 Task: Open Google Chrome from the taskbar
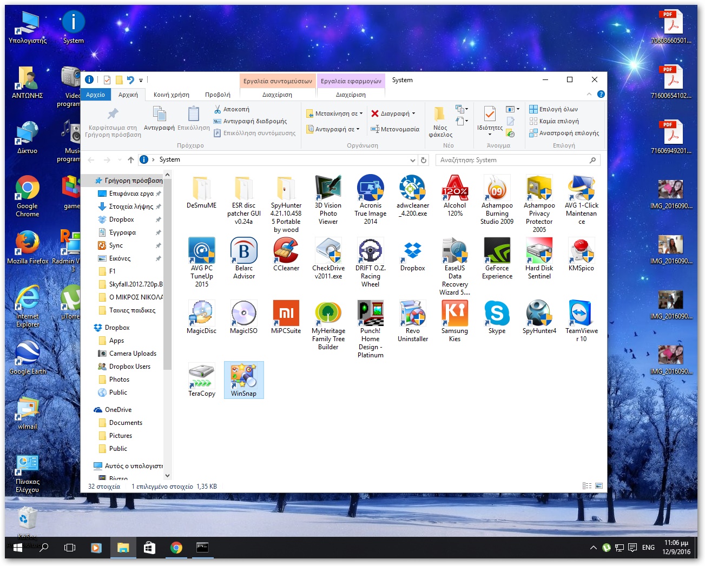176,548
